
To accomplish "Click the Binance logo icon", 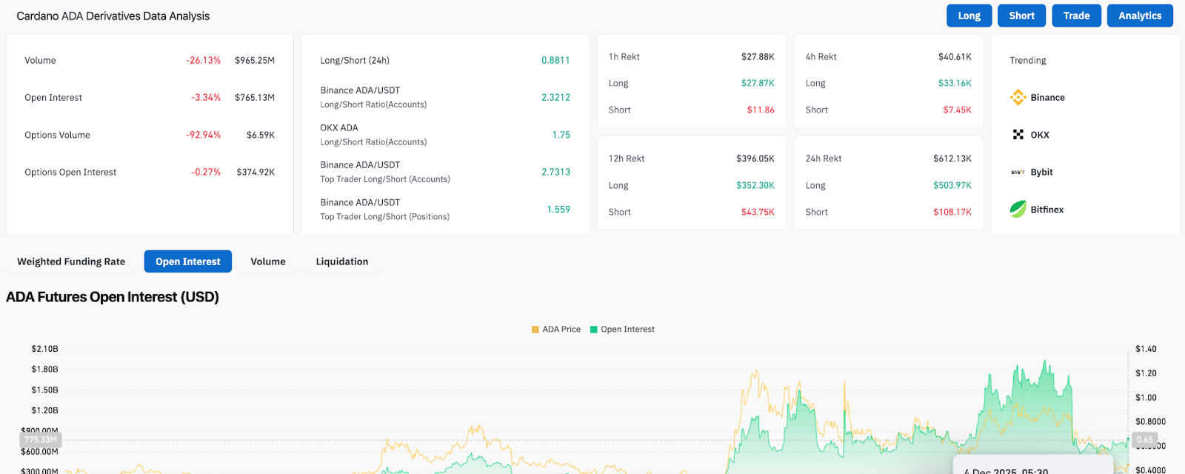I will [1018, 97].
